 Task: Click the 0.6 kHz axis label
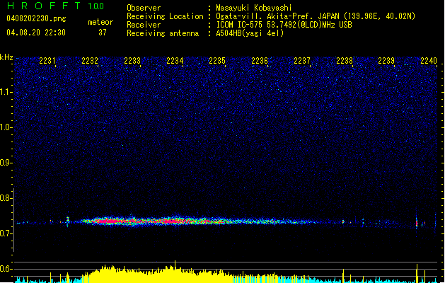coord(6,269)
